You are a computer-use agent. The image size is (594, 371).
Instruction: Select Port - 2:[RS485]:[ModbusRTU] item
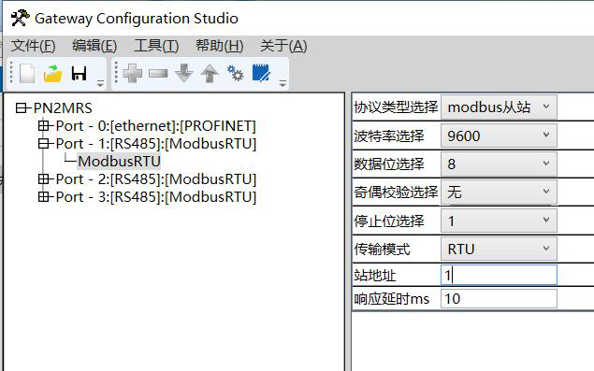[x=155, y=178]
